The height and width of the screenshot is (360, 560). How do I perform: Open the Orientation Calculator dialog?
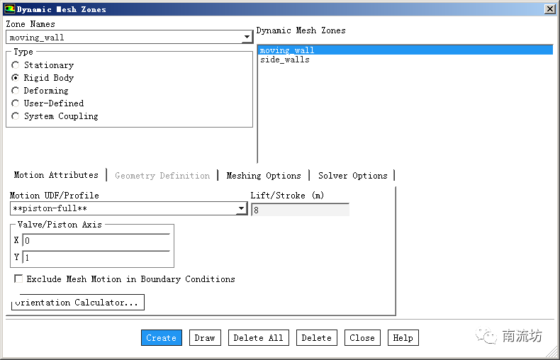(x=78, y=302)
